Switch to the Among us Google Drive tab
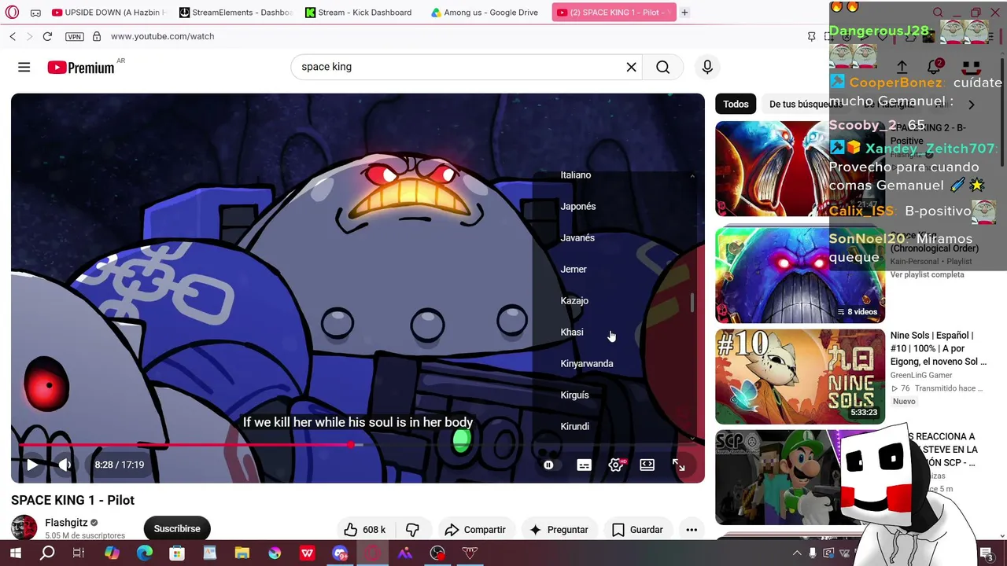Image resolution: width=1007 pixels, height=566 pixels. tap(487, 13)
